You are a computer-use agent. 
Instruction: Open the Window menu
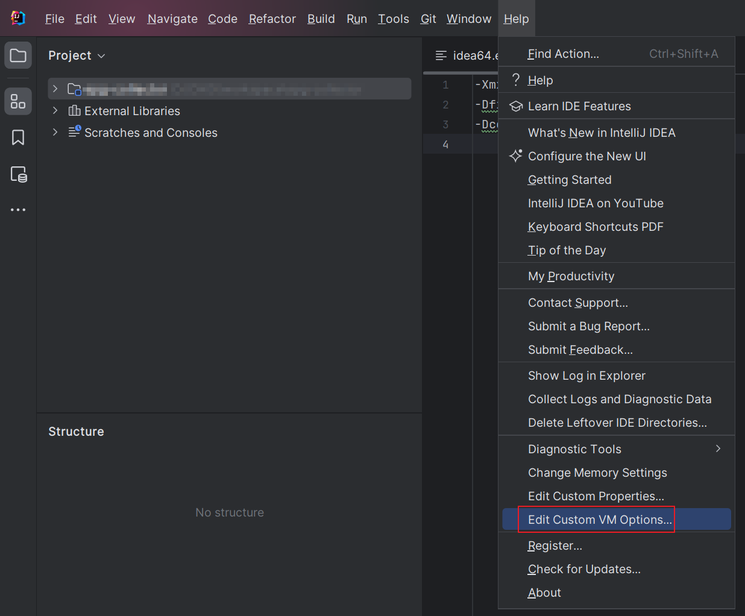(x=469, y=19)
